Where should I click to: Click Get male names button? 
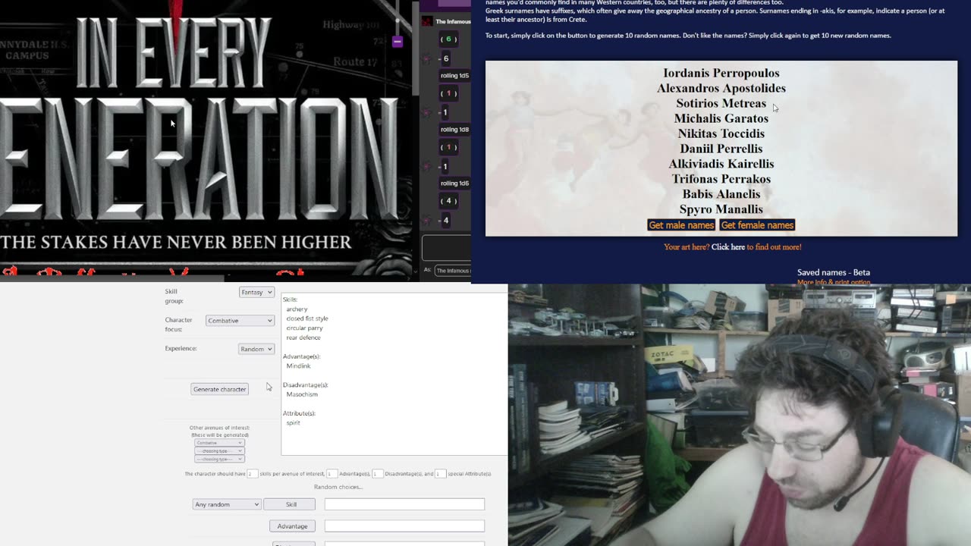[681, 225]
